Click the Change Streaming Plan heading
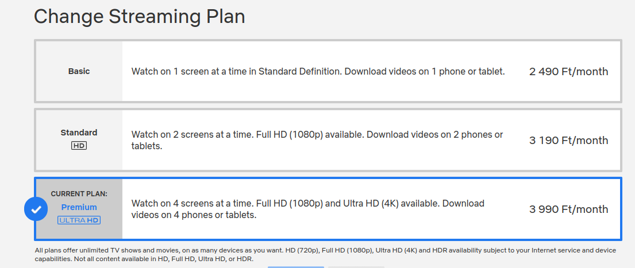Viewport: 635px width, 268px height. (x=140, y=17)
